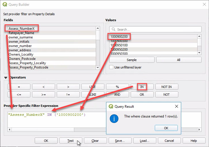Viewport: 209px width, 147px height.
Task: Select the owner_surname field
Action: point(52,37)
